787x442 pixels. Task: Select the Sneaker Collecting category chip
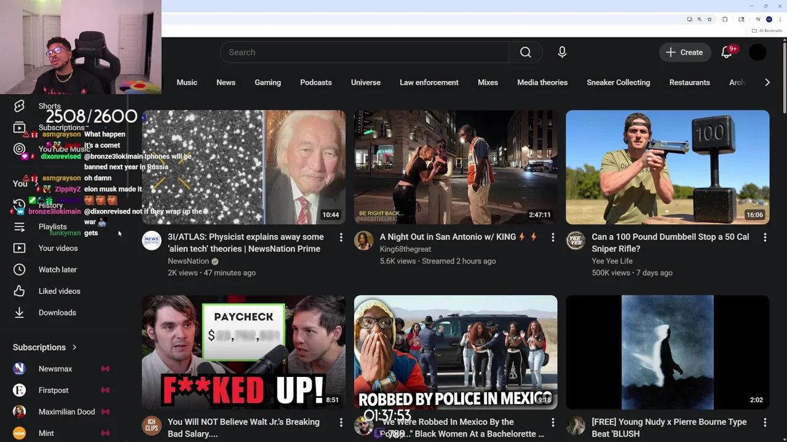618,82
